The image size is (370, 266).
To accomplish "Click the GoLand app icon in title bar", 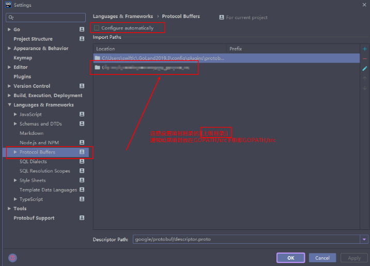I will (x=8, y=5).
